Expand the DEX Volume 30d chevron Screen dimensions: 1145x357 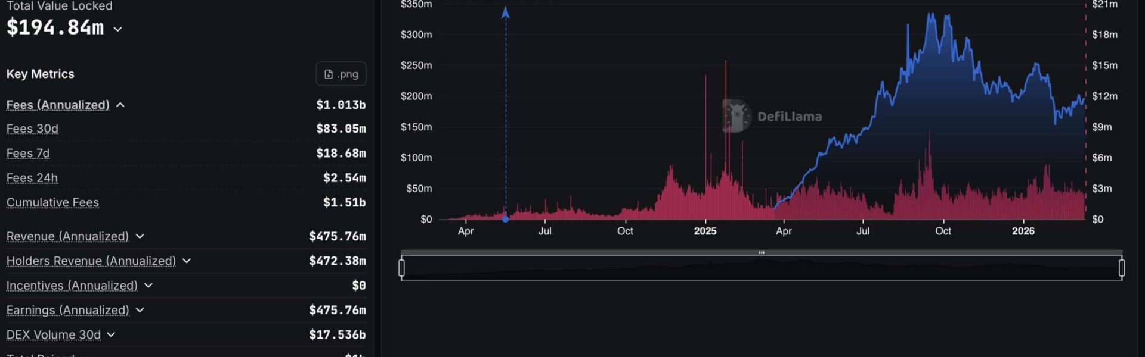[x=111, y=335]
